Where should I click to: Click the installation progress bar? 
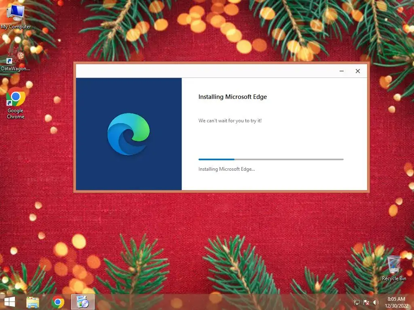point(271,159)
